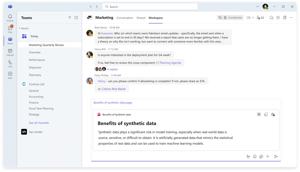
Task: Click the Confidential sensitivity label
Action: (x=235, y=18)
